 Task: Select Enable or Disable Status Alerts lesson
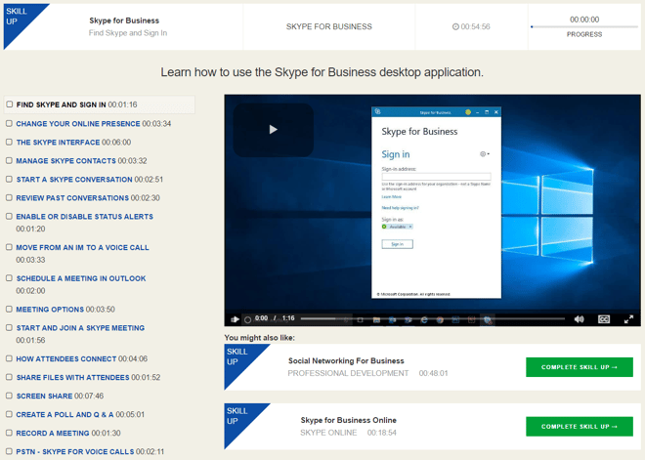point(84,216)
